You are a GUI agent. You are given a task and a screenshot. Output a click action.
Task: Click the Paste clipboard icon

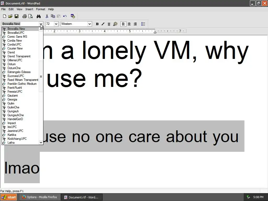tap(59, 16)
